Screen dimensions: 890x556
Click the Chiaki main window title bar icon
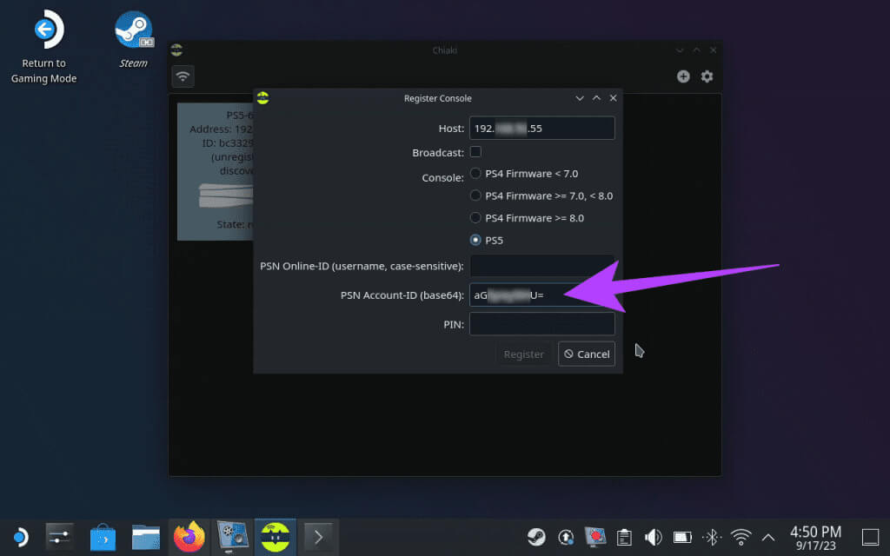(x=176, y=50)
